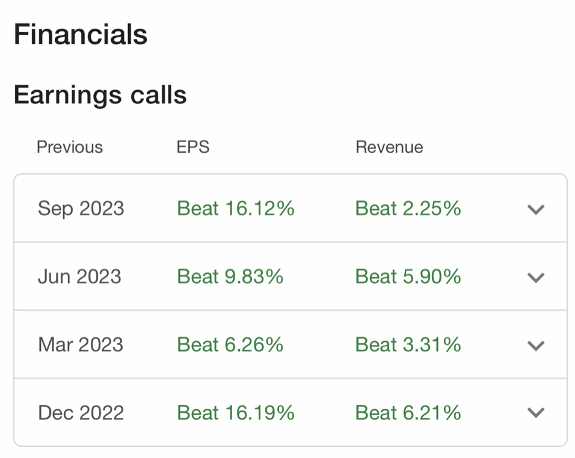Screen dimensions: 575x458
Task: Click the Earnings calls heading
Action: 100,95
